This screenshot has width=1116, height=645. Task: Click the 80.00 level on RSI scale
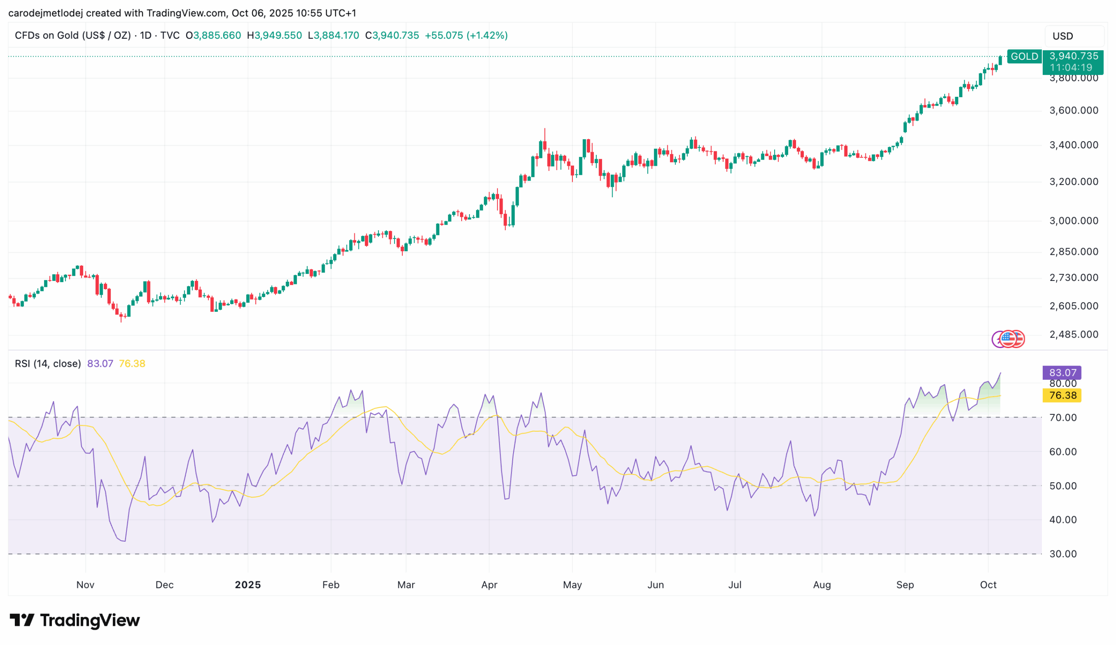coord(1063,384)
